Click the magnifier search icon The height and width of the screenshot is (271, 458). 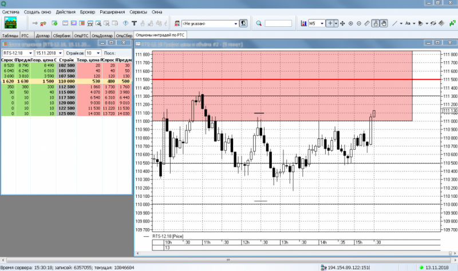(x=259, y=23)
